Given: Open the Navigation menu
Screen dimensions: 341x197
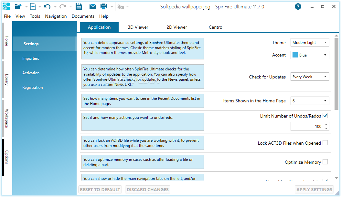Looking at the screenshot, I should [x=56, y=16].
